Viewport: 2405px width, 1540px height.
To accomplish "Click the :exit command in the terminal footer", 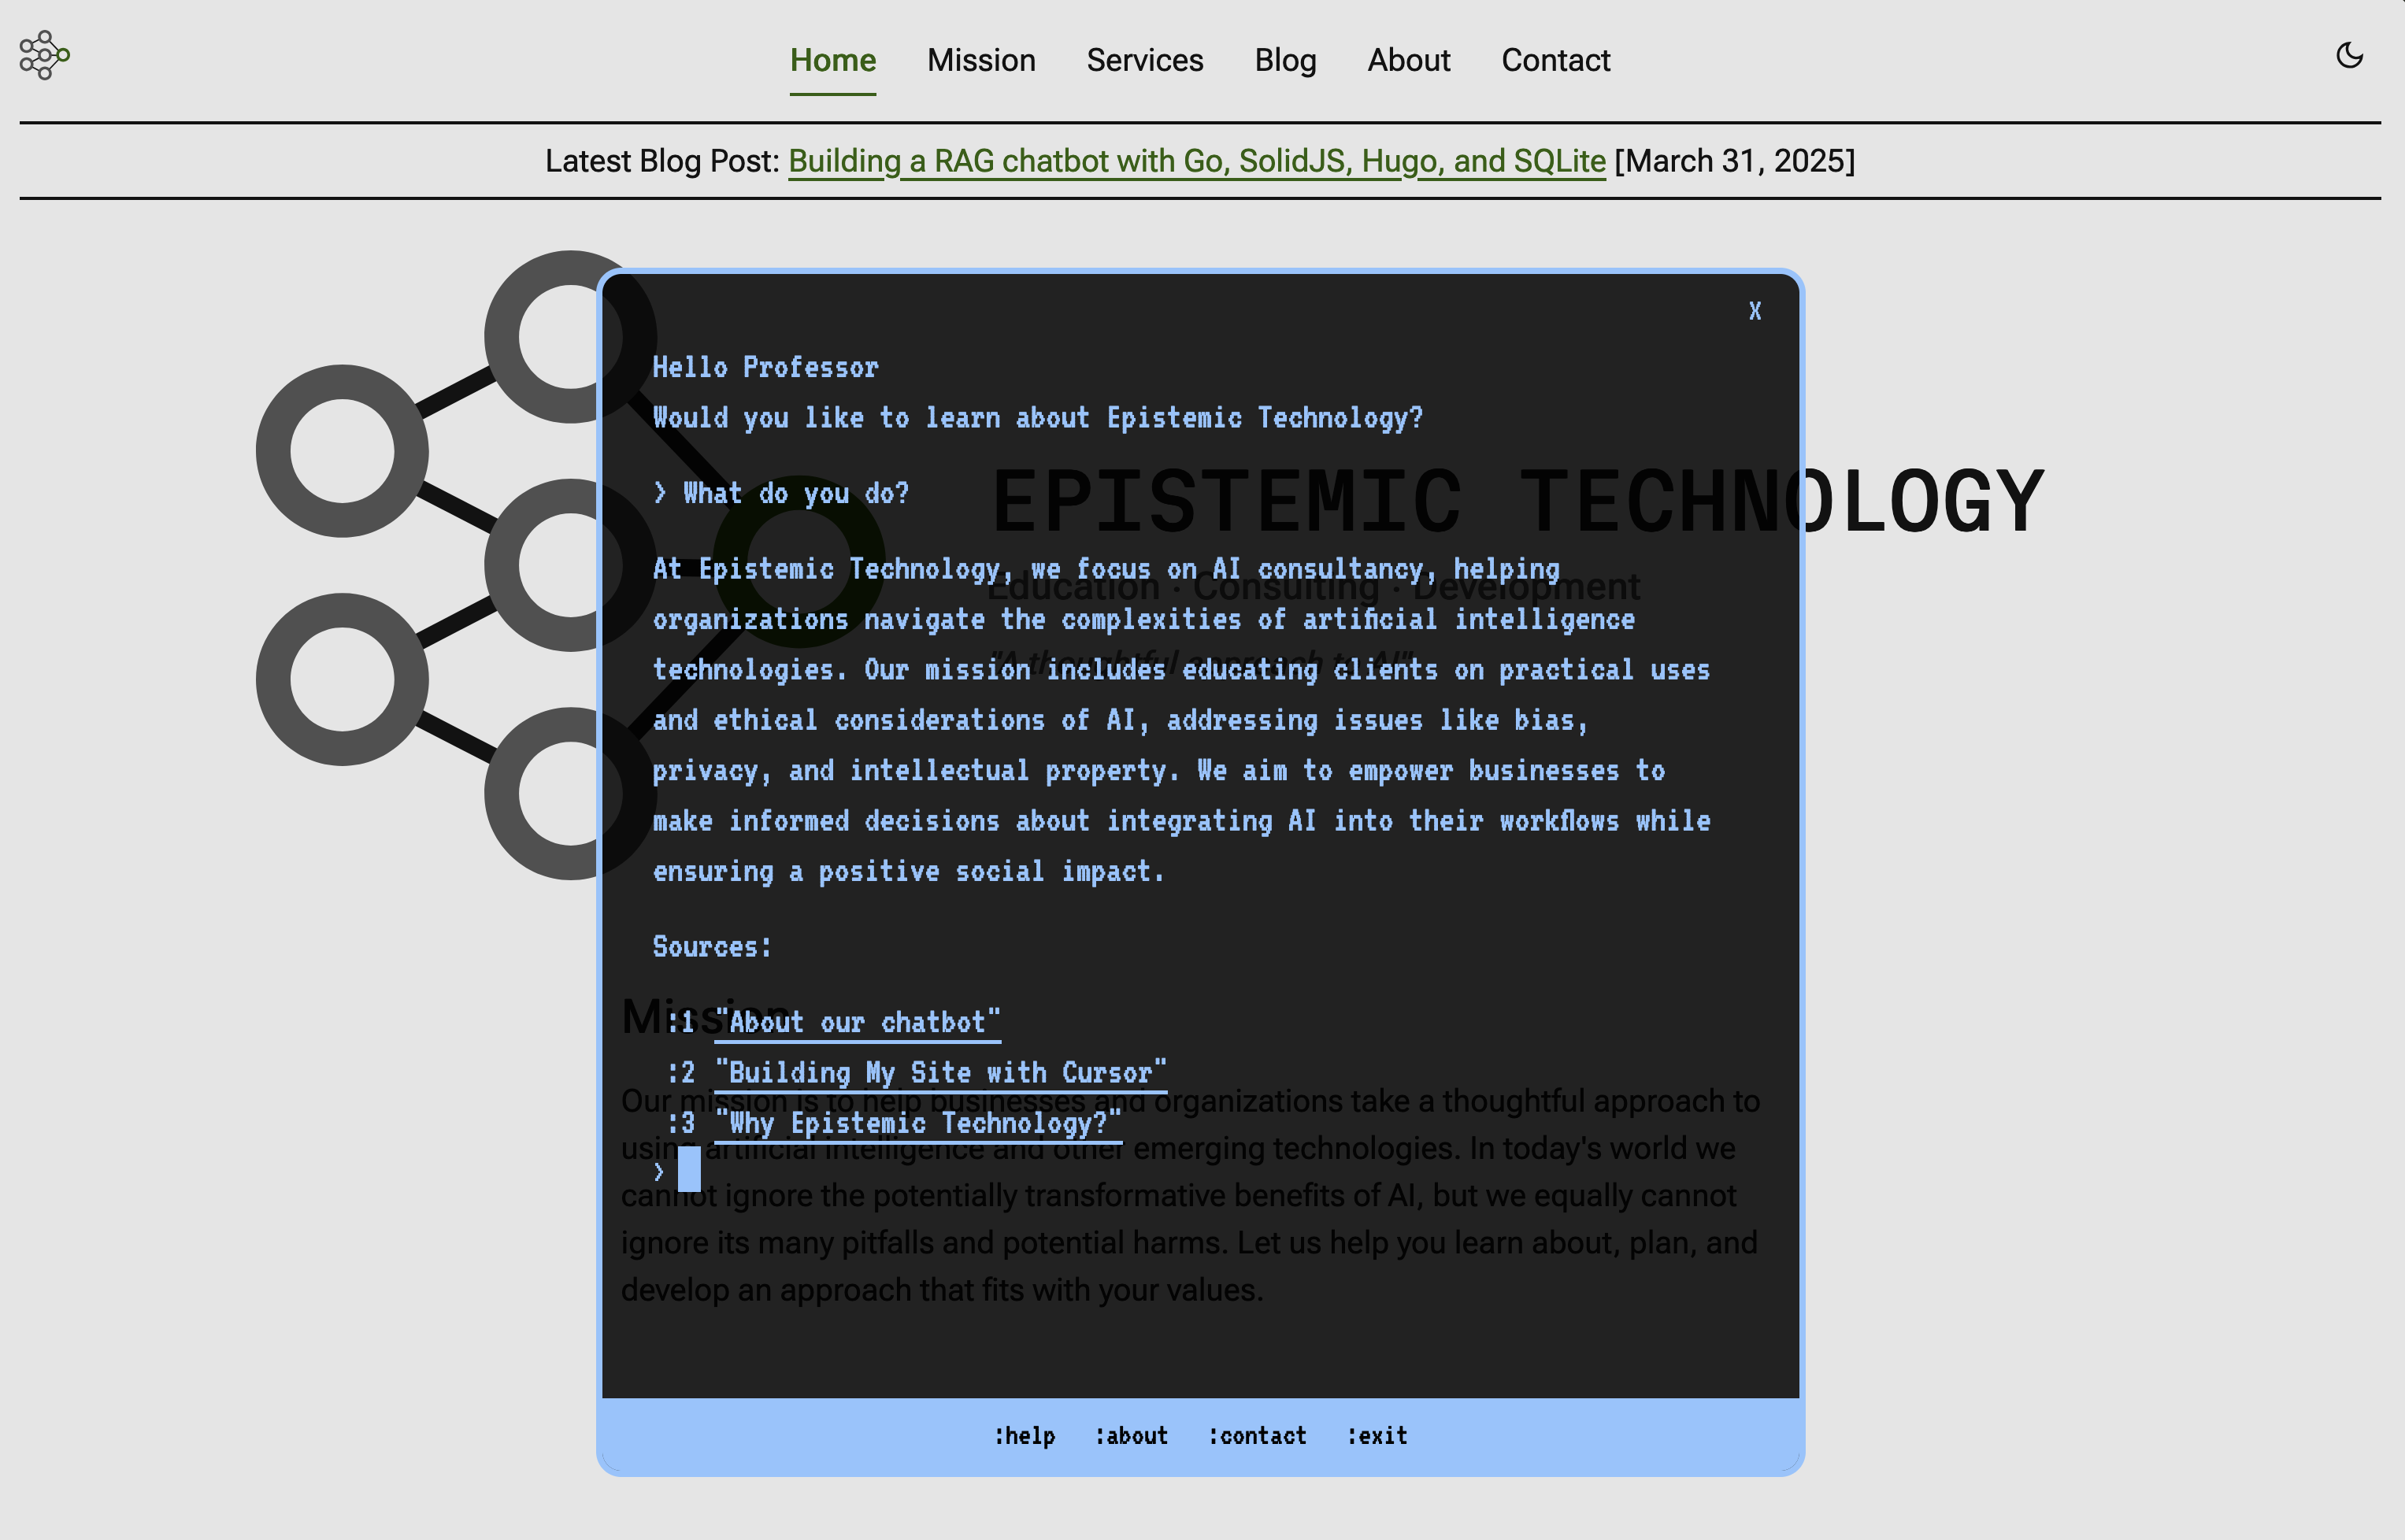I will pos(1377,1436).
